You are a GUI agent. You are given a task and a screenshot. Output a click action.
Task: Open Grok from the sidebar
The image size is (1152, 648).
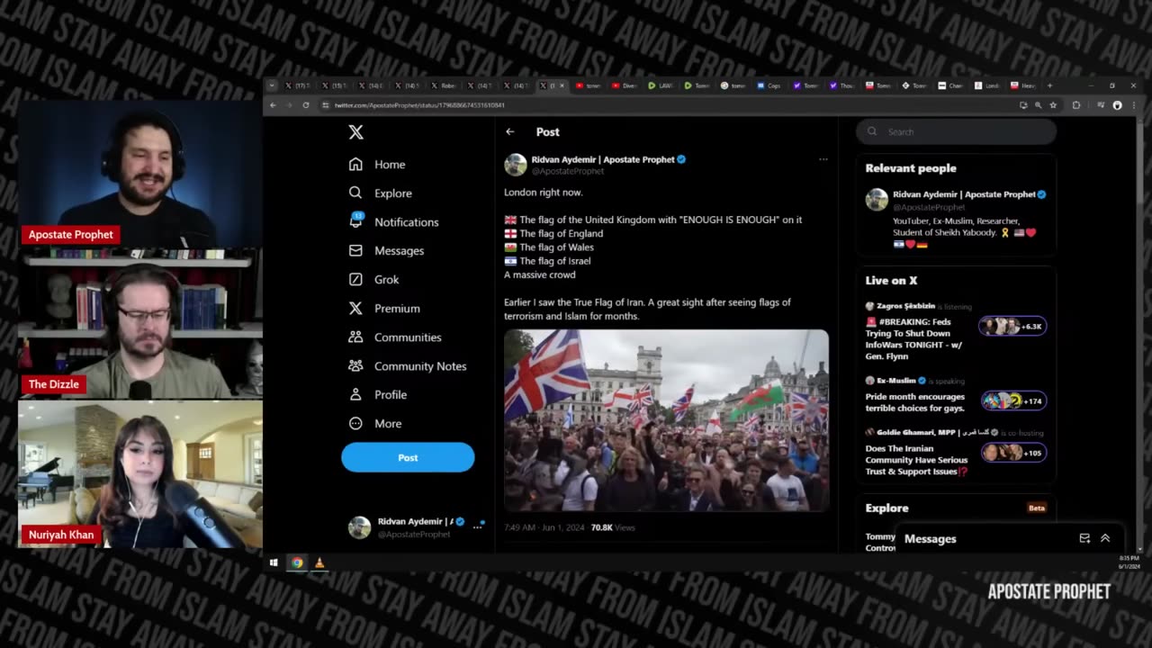pyautogui.click(x=373, y=280)
